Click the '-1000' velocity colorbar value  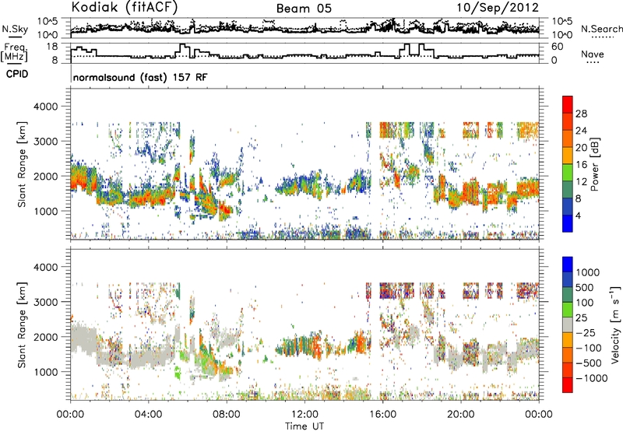click(592, 378)
